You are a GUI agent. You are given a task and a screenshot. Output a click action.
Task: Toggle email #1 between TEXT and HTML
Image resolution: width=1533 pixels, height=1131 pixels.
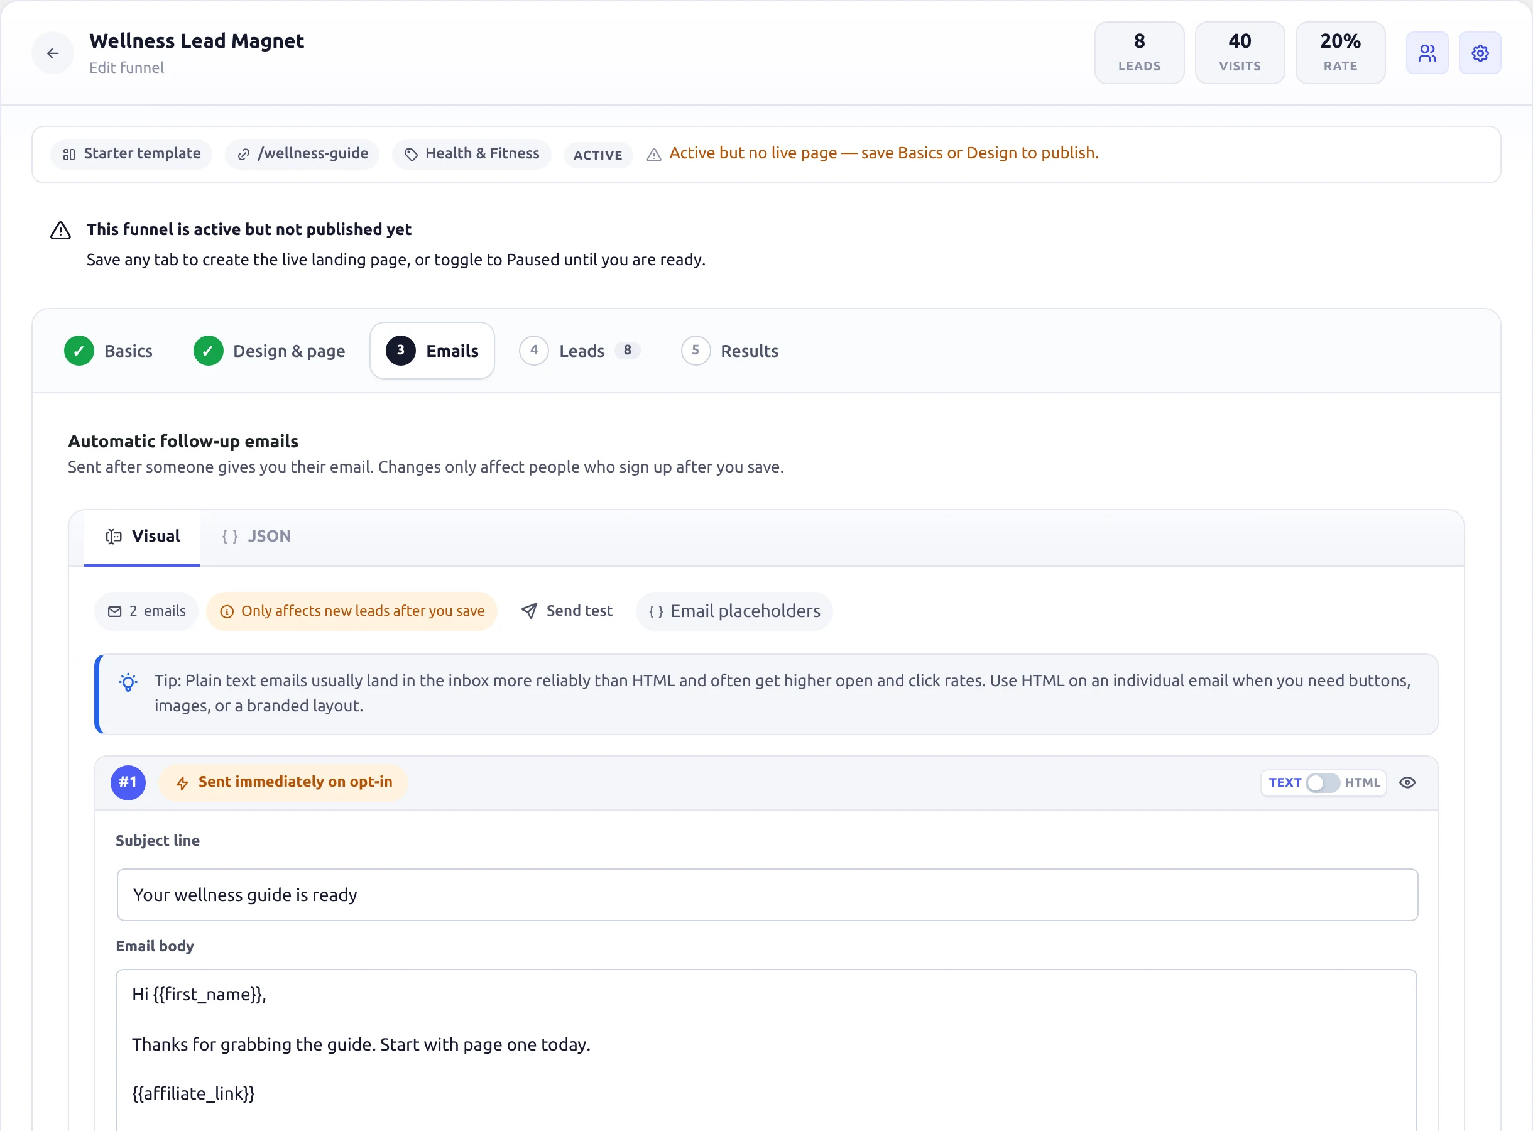click(x=1322, y=782)
